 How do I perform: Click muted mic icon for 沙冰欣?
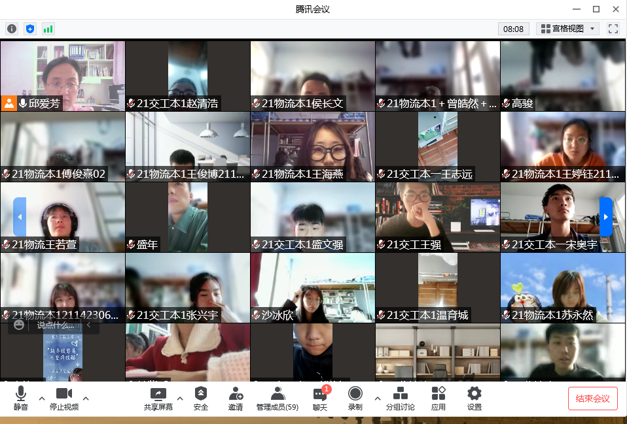click(x=257, y=315)
